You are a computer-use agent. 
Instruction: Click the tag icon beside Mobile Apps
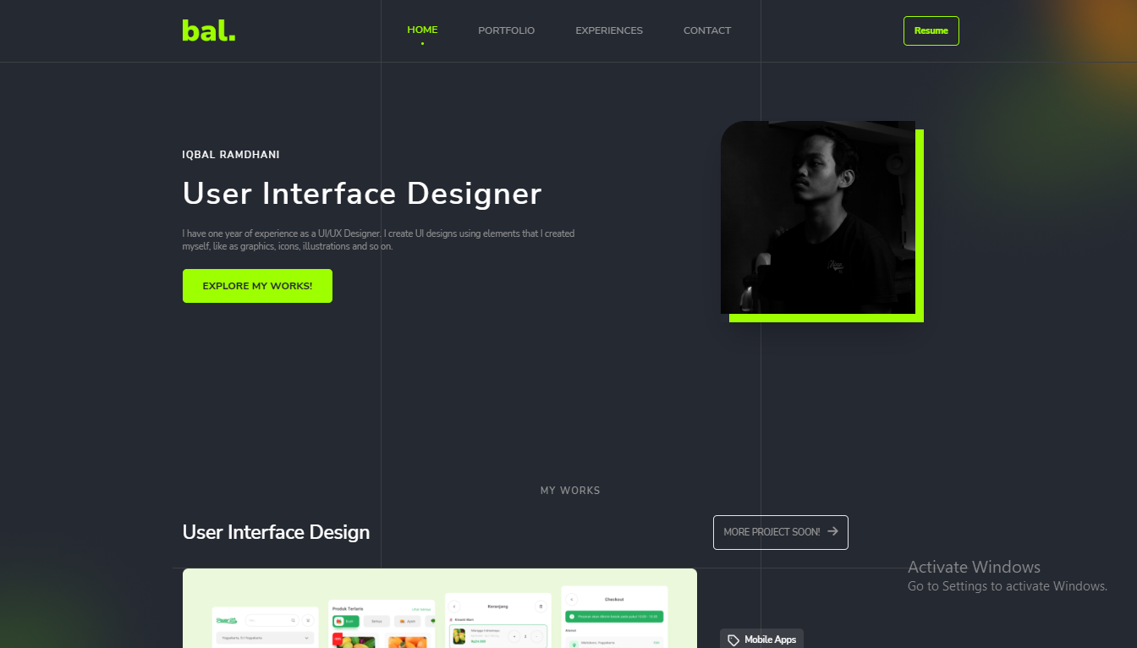(x=733, y=640)
